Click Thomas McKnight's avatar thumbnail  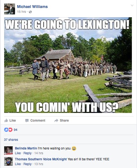point(8,161)
